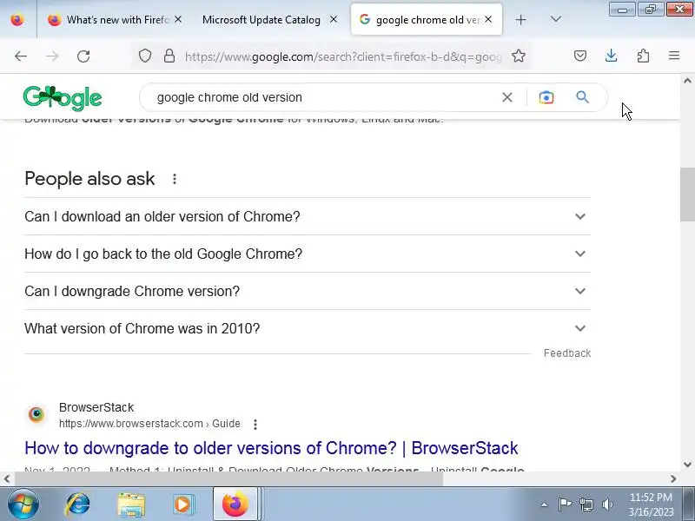Clear the Google search query

pyautogui.click(x=507, y=97)
